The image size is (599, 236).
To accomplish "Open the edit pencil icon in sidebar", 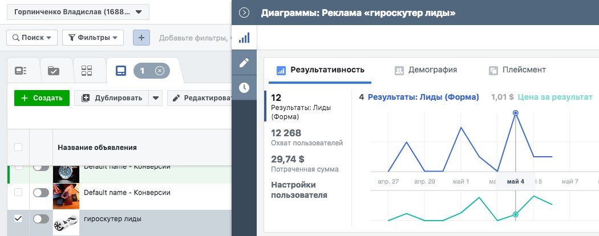I will click(244, 63).
